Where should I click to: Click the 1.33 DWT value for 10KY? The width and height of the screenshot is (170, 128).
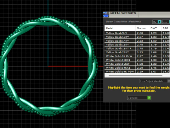coord(154,37)
